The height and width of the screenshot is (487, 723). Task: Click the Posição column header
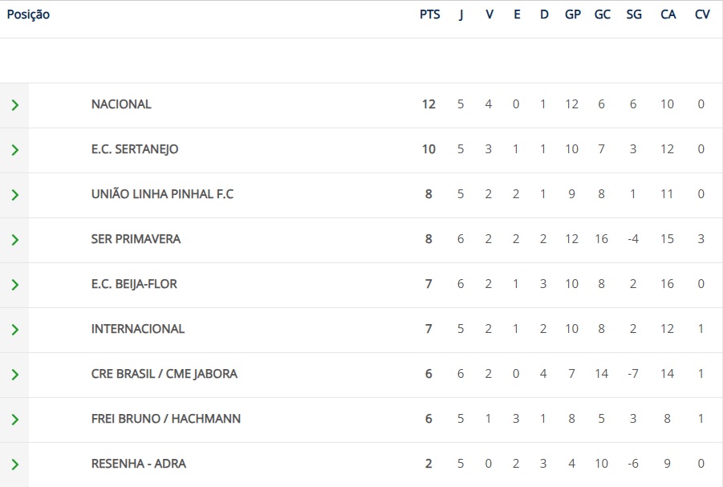pos(28,14)
